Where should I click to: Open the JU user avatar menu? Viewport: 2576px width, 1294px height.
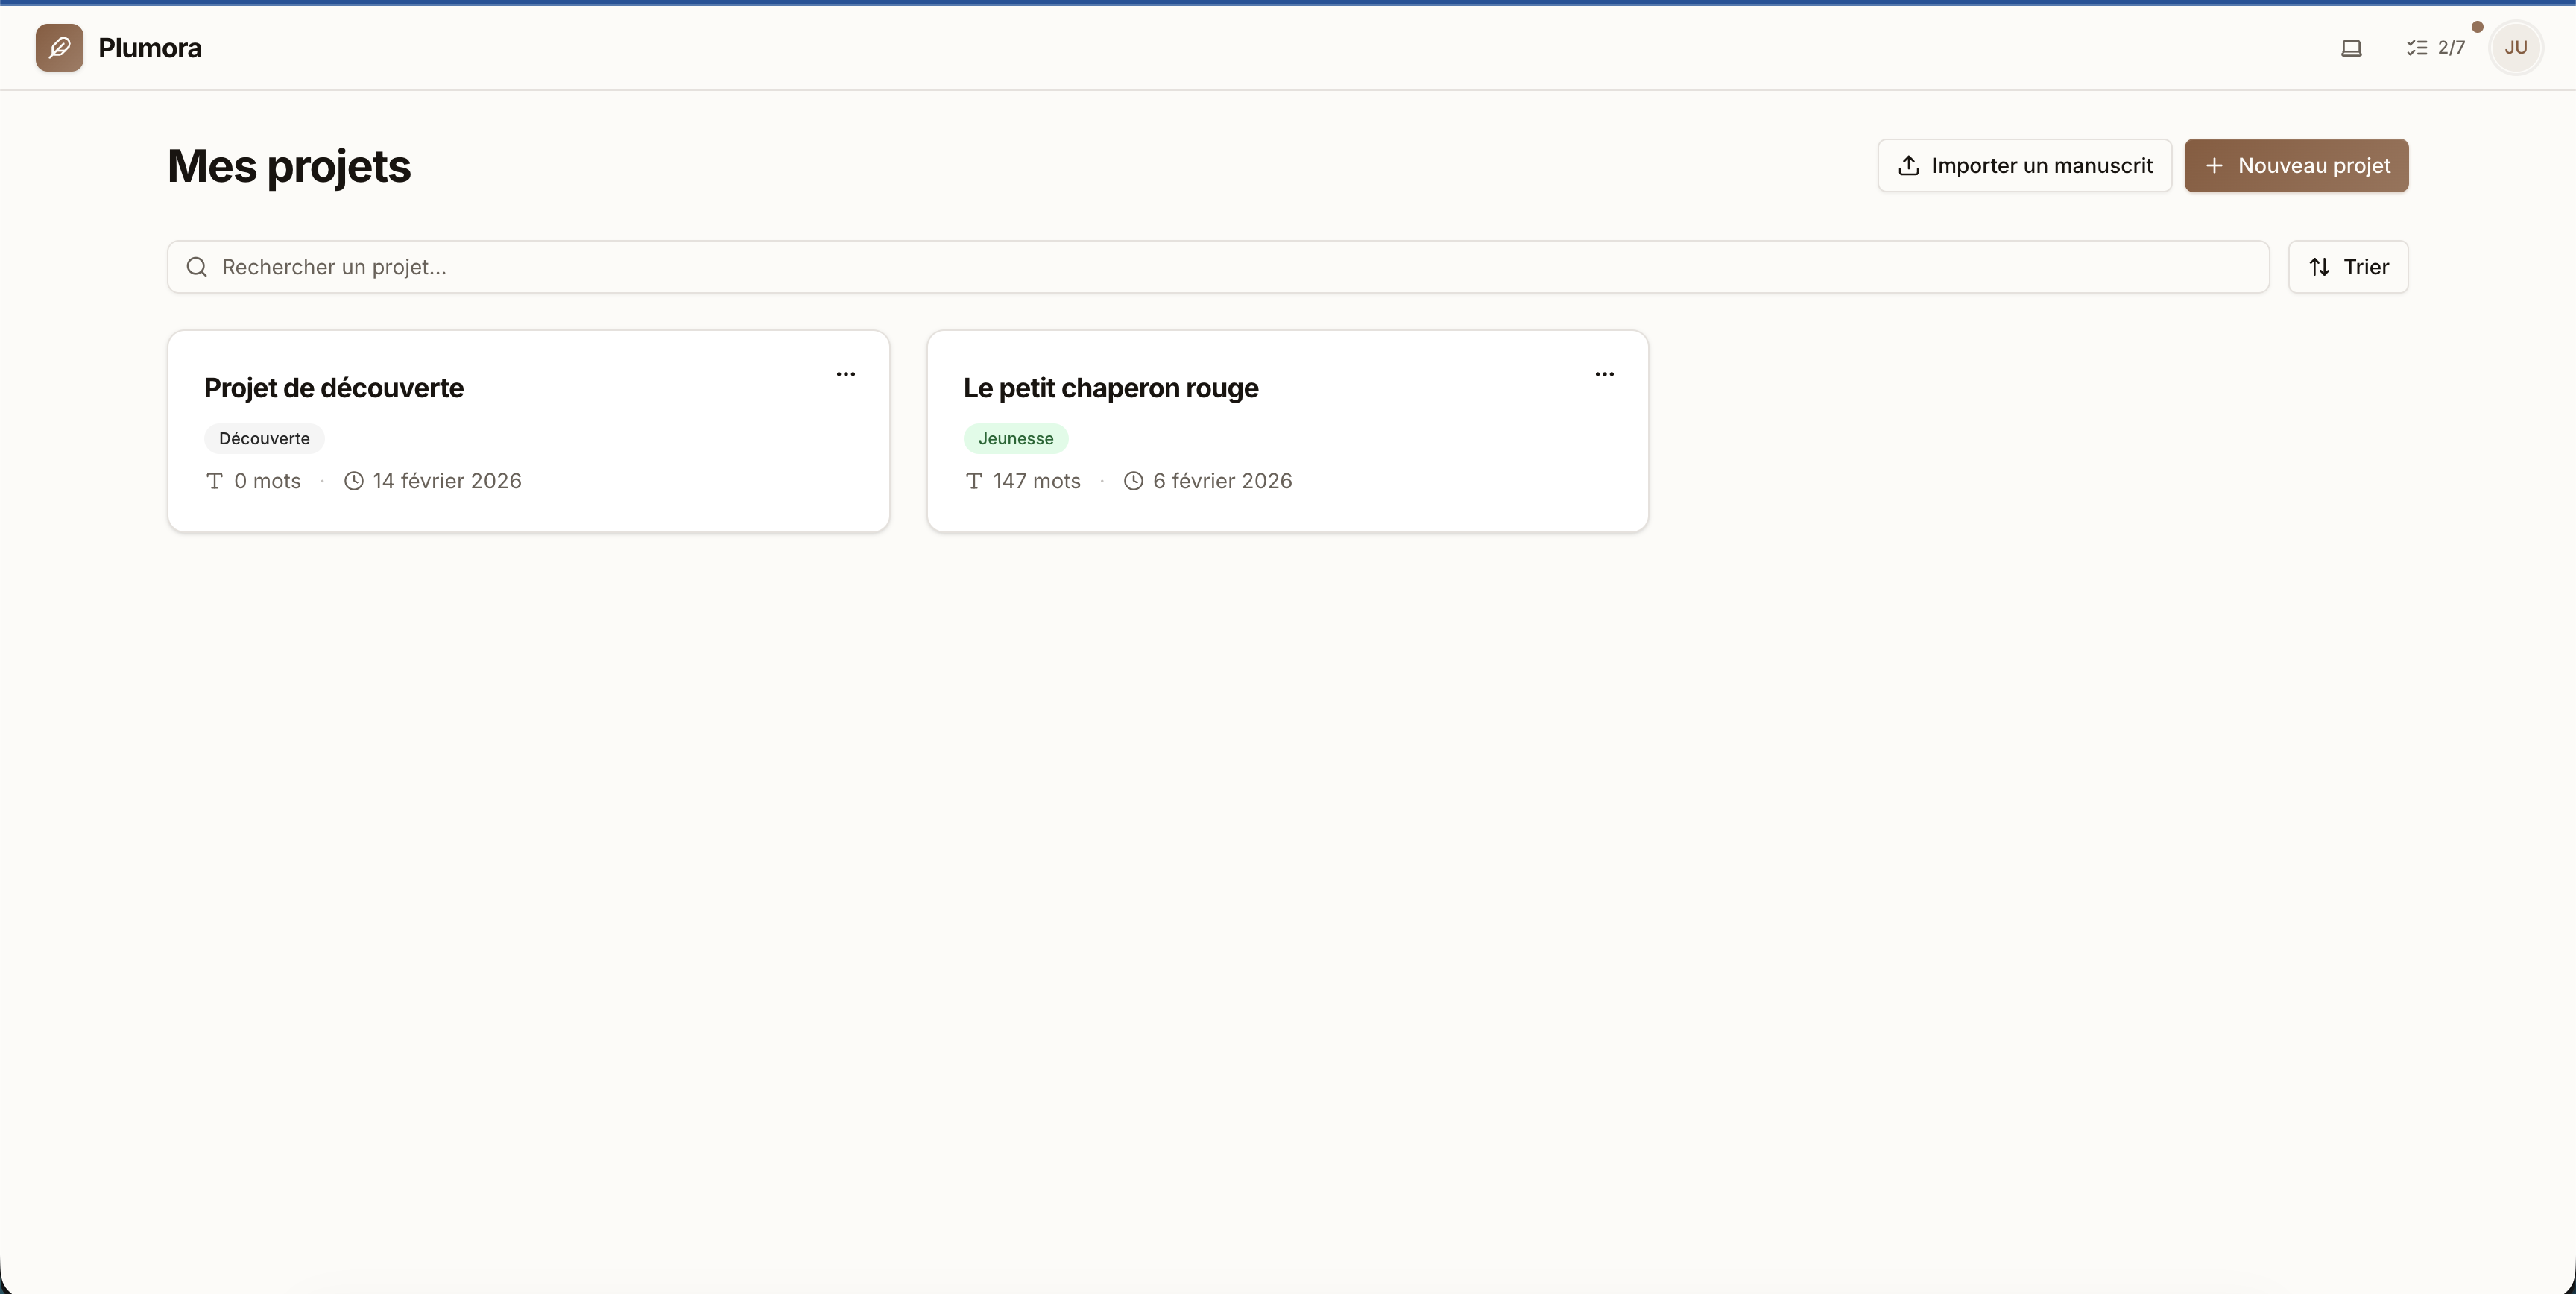pyautogui.click(x=2515, y=47)
